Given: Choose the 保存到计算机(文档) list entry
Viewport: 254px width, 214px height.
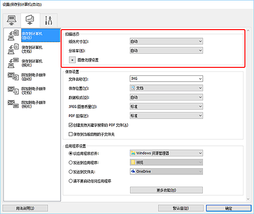Looking at the screenshot, I should point(32,49).
